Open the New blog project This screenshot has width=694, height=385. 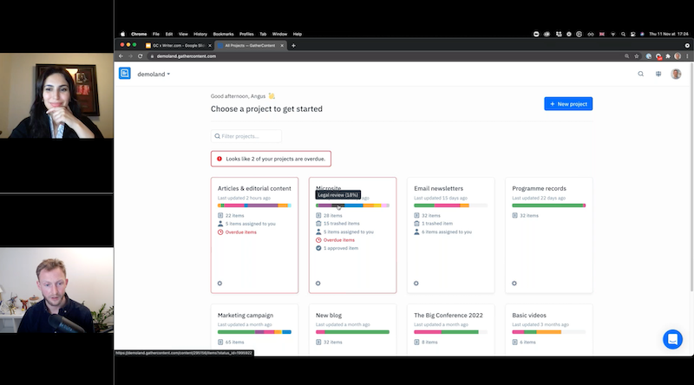pyautogui.click(x=329, y=316)
